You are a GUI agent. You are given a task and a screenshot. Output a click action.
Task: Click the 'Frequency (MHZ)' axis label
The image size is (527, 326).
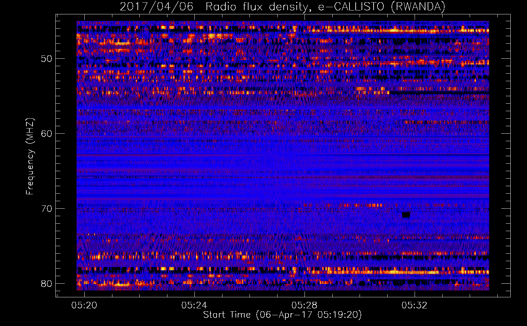coord(30,156)
